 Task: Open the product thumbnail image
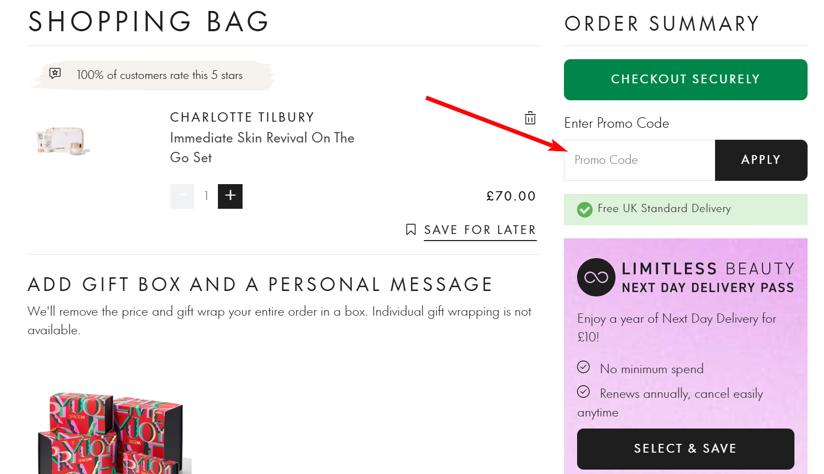[62, 140]
